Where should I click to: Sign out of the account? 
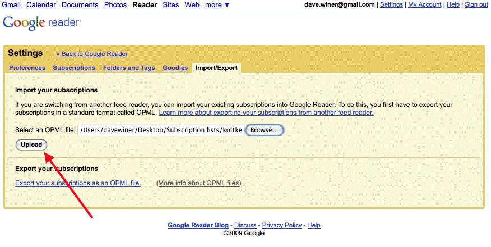[476, 4]
